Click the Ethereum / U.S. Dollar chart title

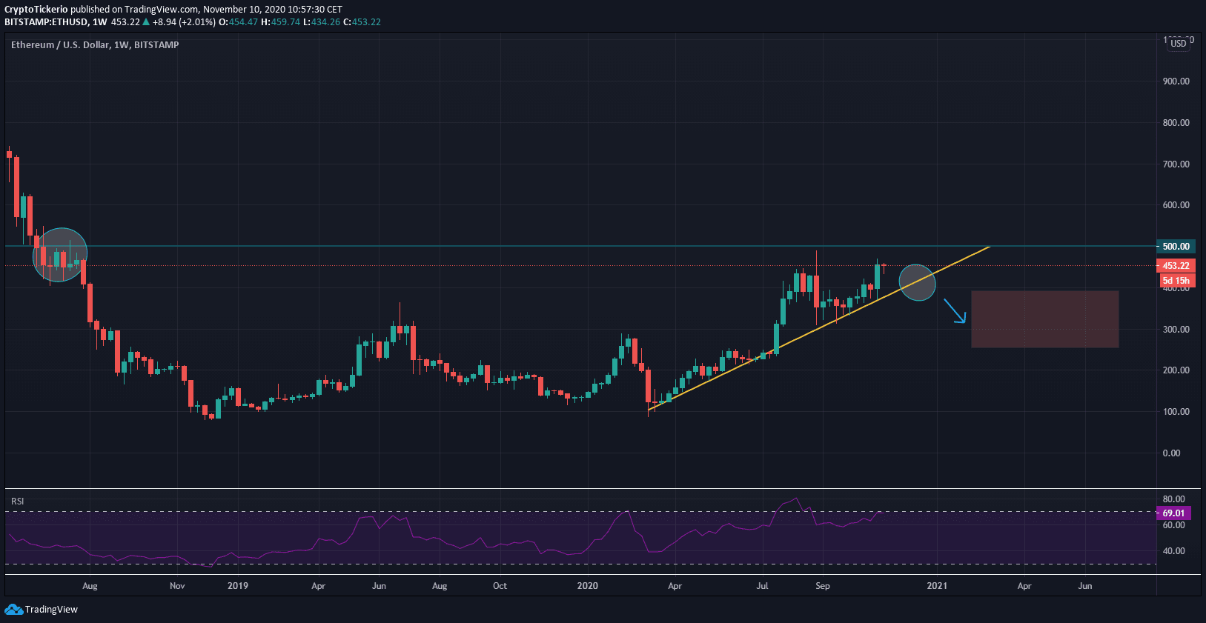point(95,45)
